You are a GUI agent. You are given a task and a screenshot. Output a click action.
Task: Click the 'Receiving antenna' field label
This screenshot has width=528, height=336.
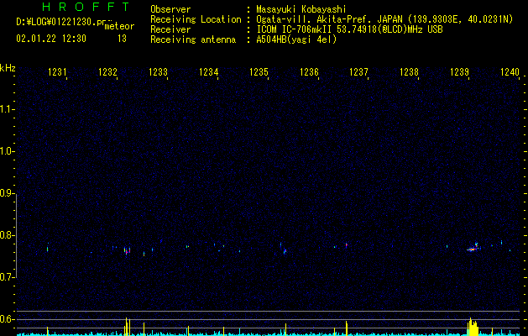click(193, 39)
